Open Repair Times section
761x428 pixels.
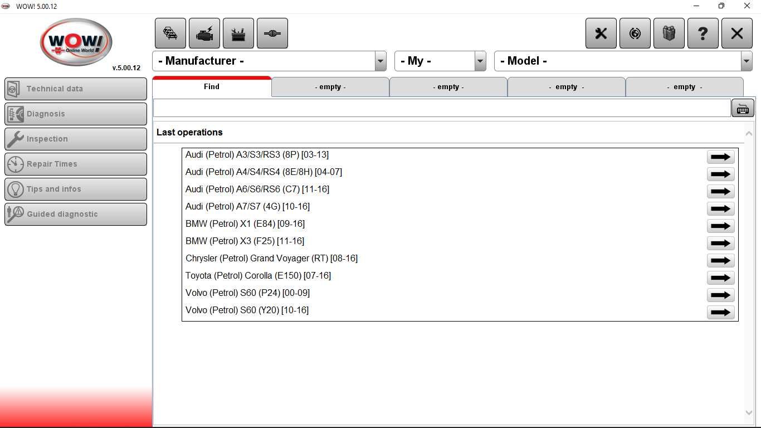[76, 164]
